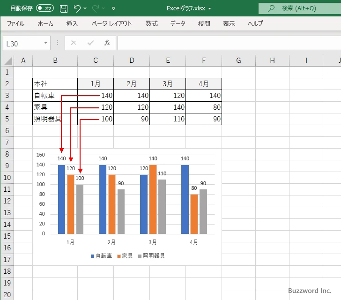The image size is (341, 300).
Task: Click the 2月 header cell in the table
Action: (132, 84)
